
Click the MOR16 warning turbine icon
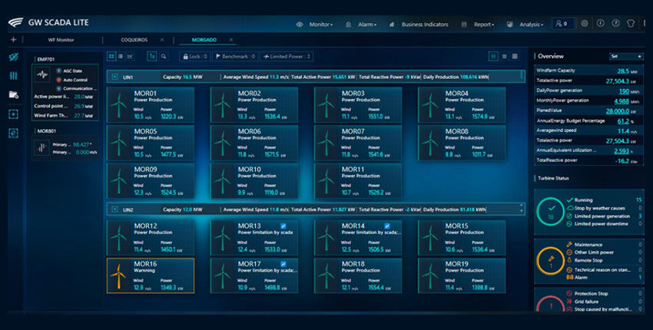click(x=118, y=276)
